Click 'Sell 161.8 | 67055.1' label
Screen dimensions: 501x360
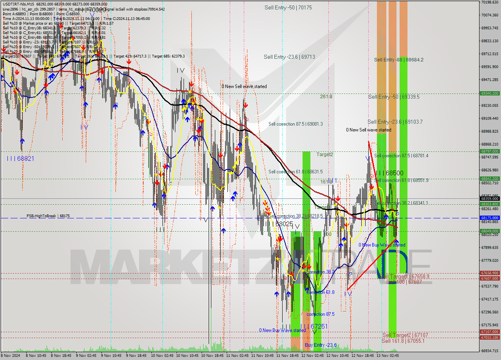tap(403, 341)
